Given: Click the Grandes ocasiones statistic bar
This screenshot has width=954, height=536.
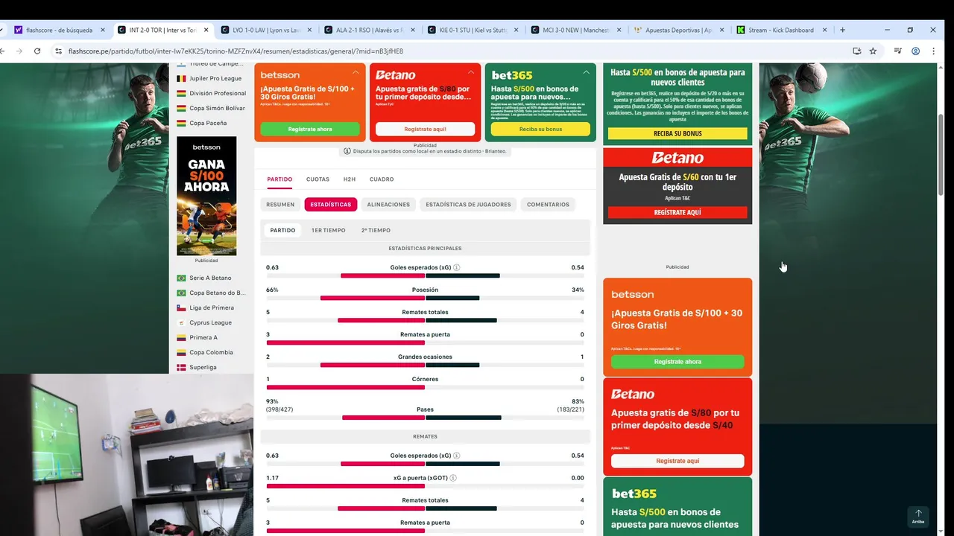Looking at the screenshot, I should pyautogui.click(x=425, y=365).
